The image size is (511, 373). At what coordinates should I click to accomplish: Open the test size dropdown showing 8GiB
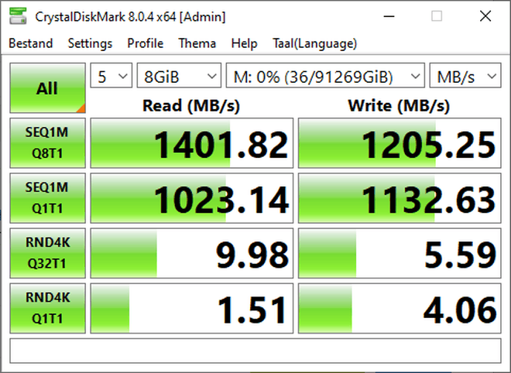click(x=179, y=76)
